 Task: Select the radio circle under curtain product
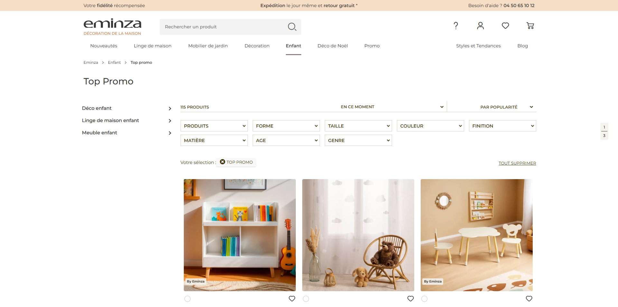306,299
